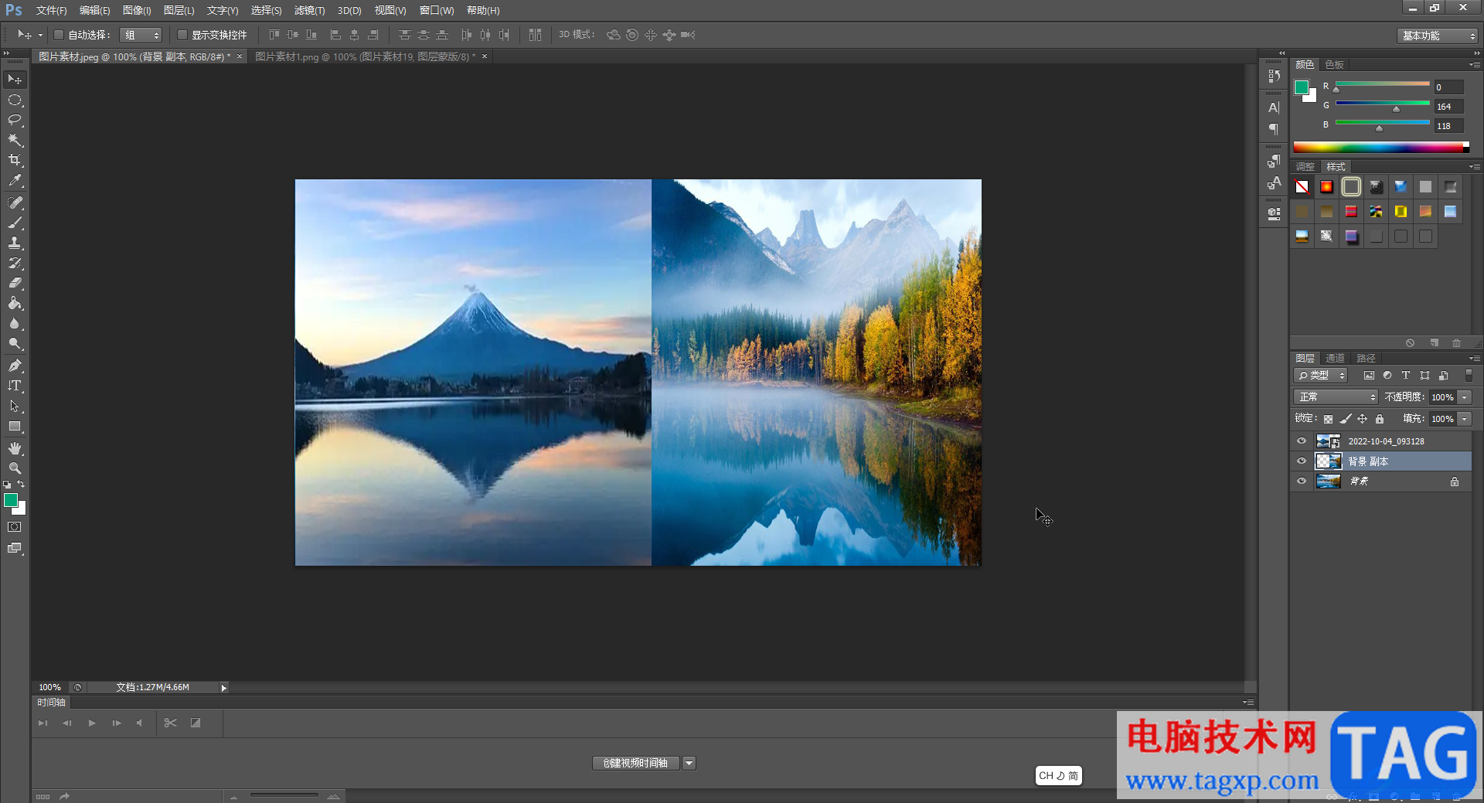Viewport: 1484px width, 803px height.
Task: Change the screen mode
Action: click(15, 548)
